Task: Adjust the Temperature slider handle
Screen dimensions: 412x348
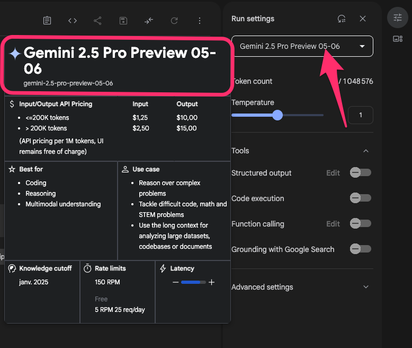Action: 277,115
